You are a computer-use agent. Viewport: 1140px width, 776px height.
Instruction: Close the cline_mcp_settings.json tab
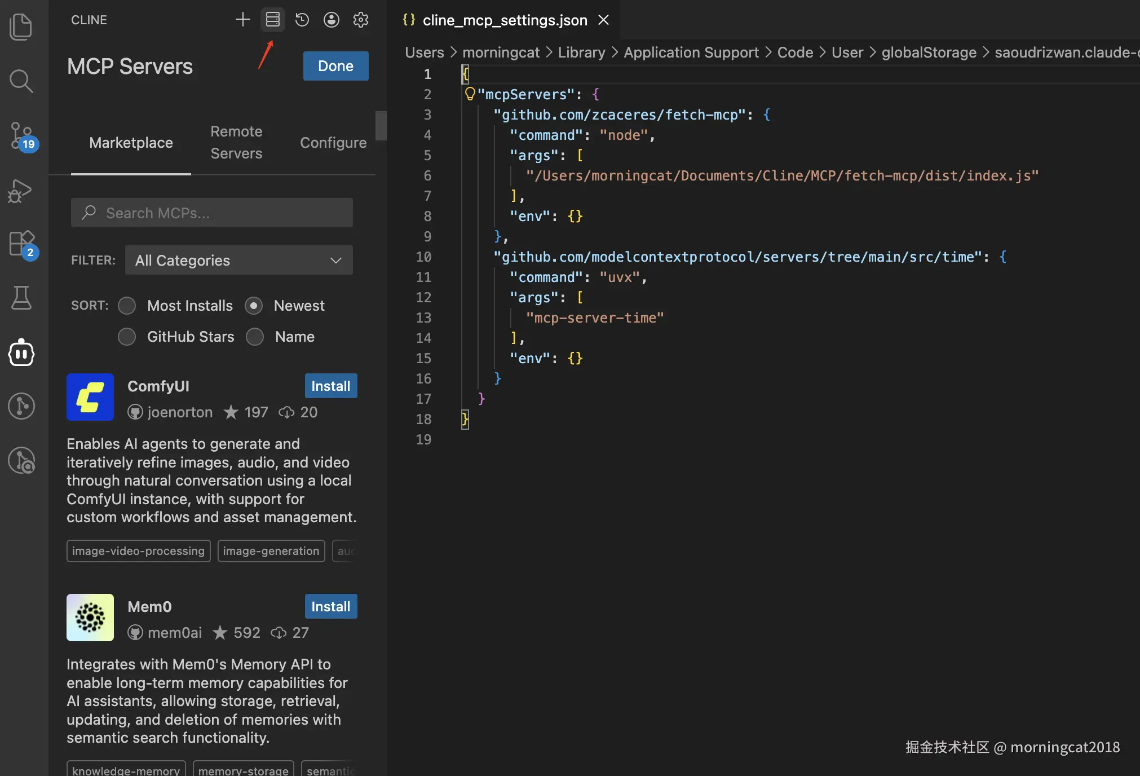(603, 20)
